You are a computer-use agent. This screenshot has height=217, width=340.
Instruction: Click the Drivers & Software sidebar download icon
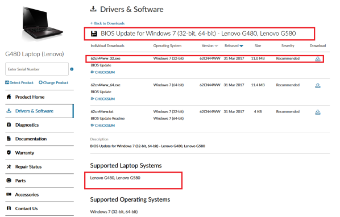[x=9, y=110]
